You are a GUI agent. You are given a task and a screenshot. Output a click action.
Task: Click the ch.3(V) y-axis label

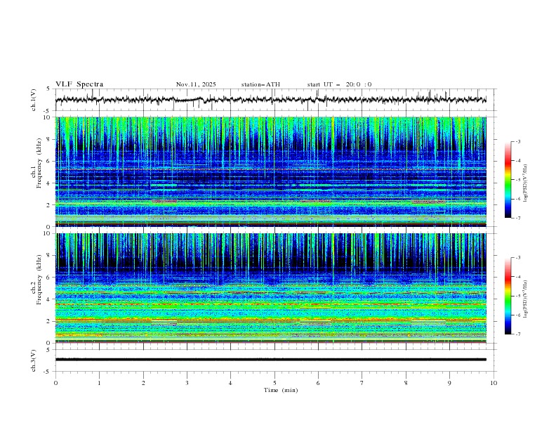(x=33, y=360)
